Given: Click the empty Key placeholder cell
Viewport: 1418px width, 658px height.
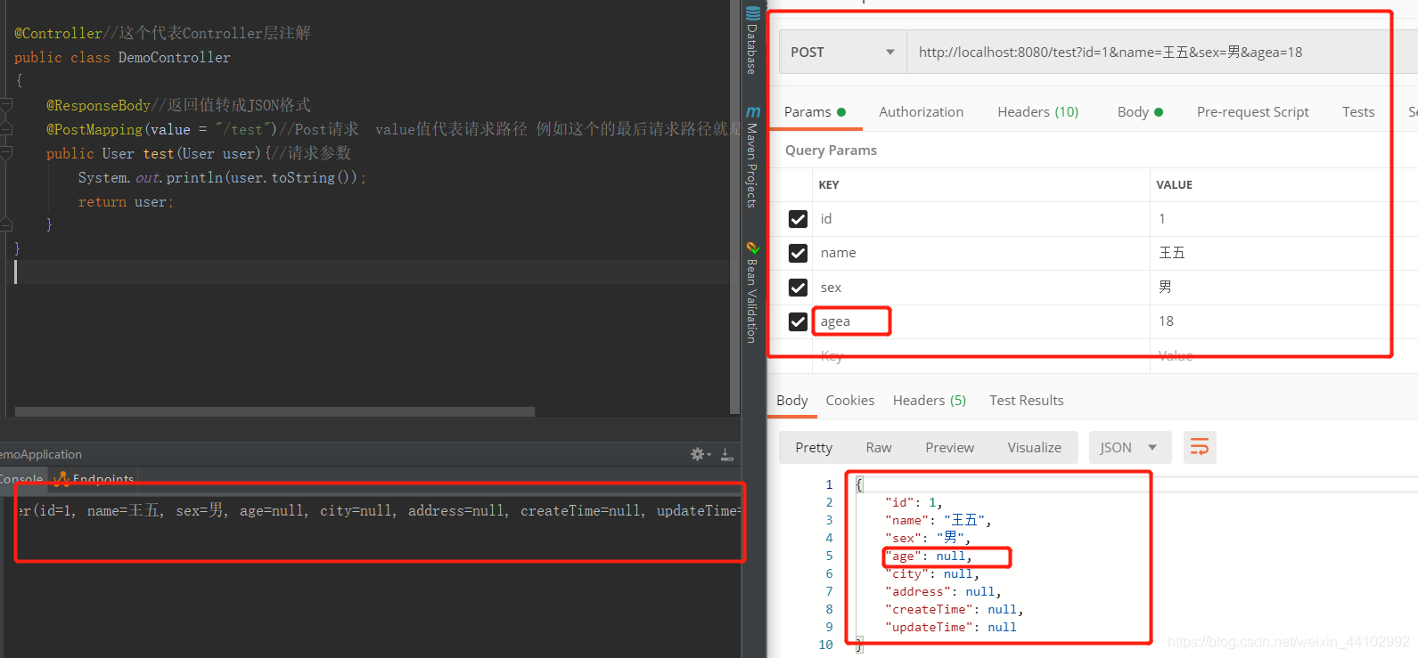Looking at the screenshot, I should pos(980,356).
